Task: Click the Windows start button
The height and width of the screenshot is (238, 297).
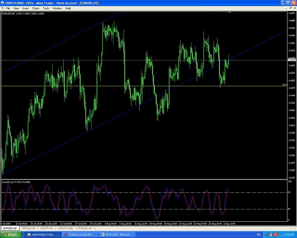Action: coord(11,235)
